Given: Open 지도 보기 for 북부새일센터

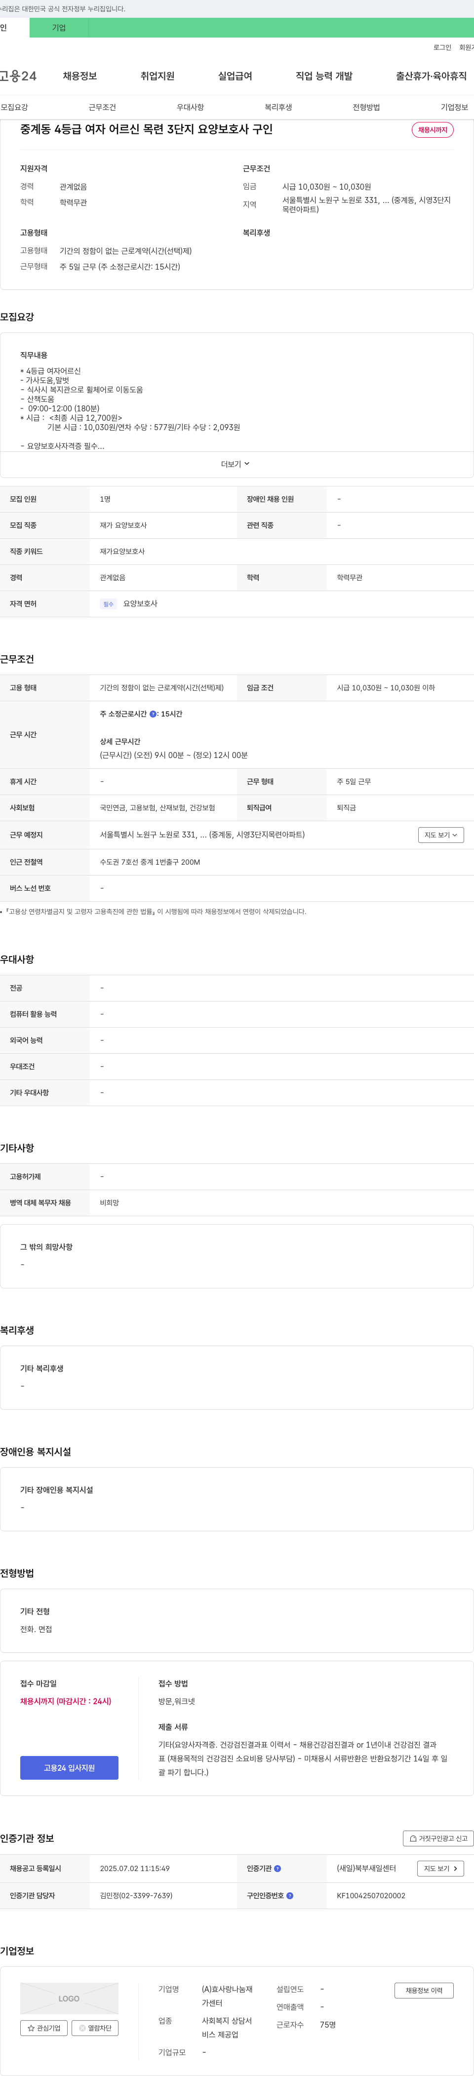Looking at the screenshot, I should 440,1868.
